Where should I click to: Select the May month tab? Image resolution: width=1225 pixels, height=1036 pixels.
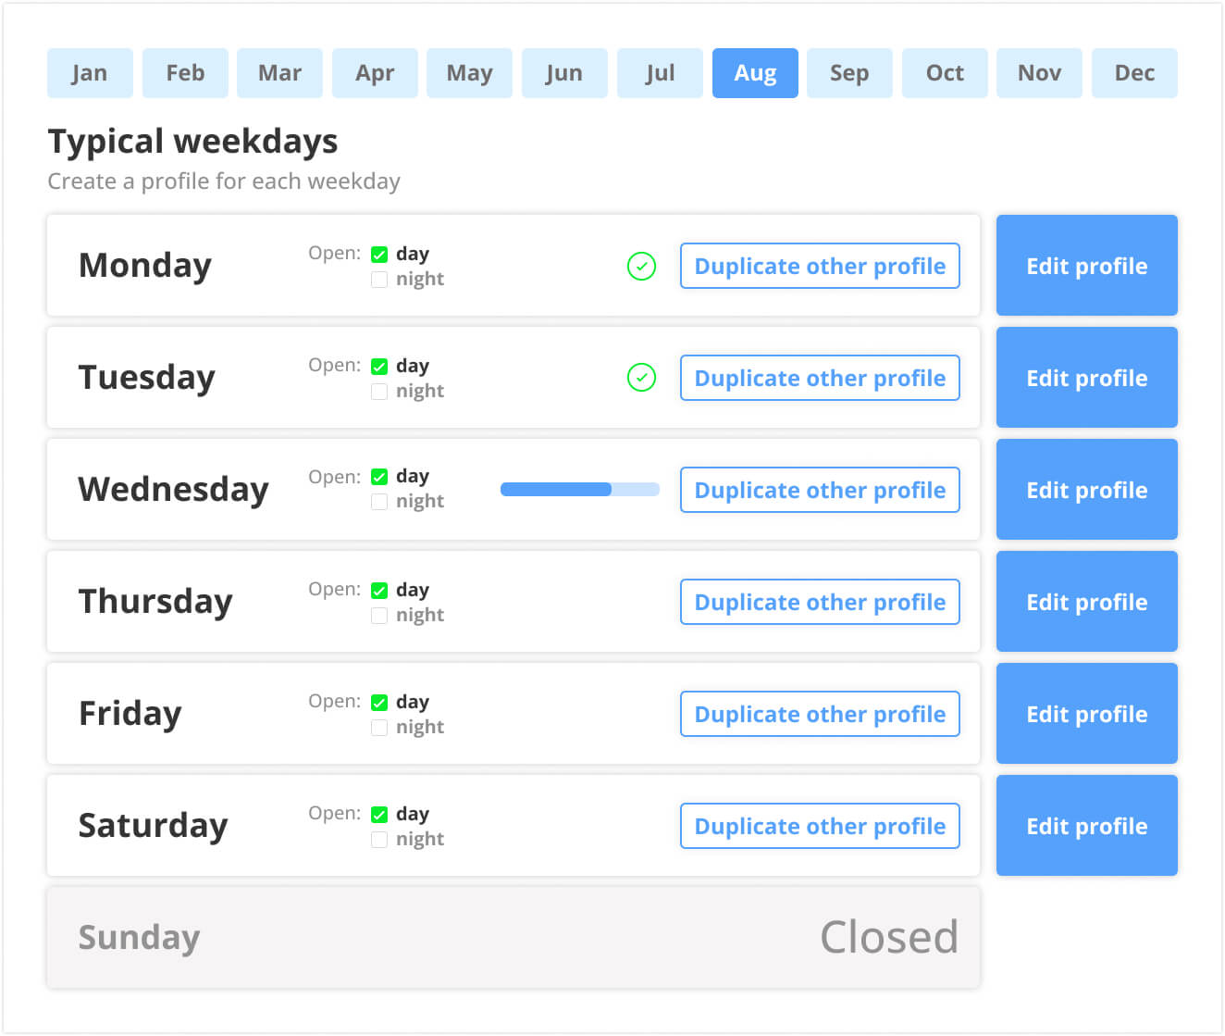tap(469, 72)
